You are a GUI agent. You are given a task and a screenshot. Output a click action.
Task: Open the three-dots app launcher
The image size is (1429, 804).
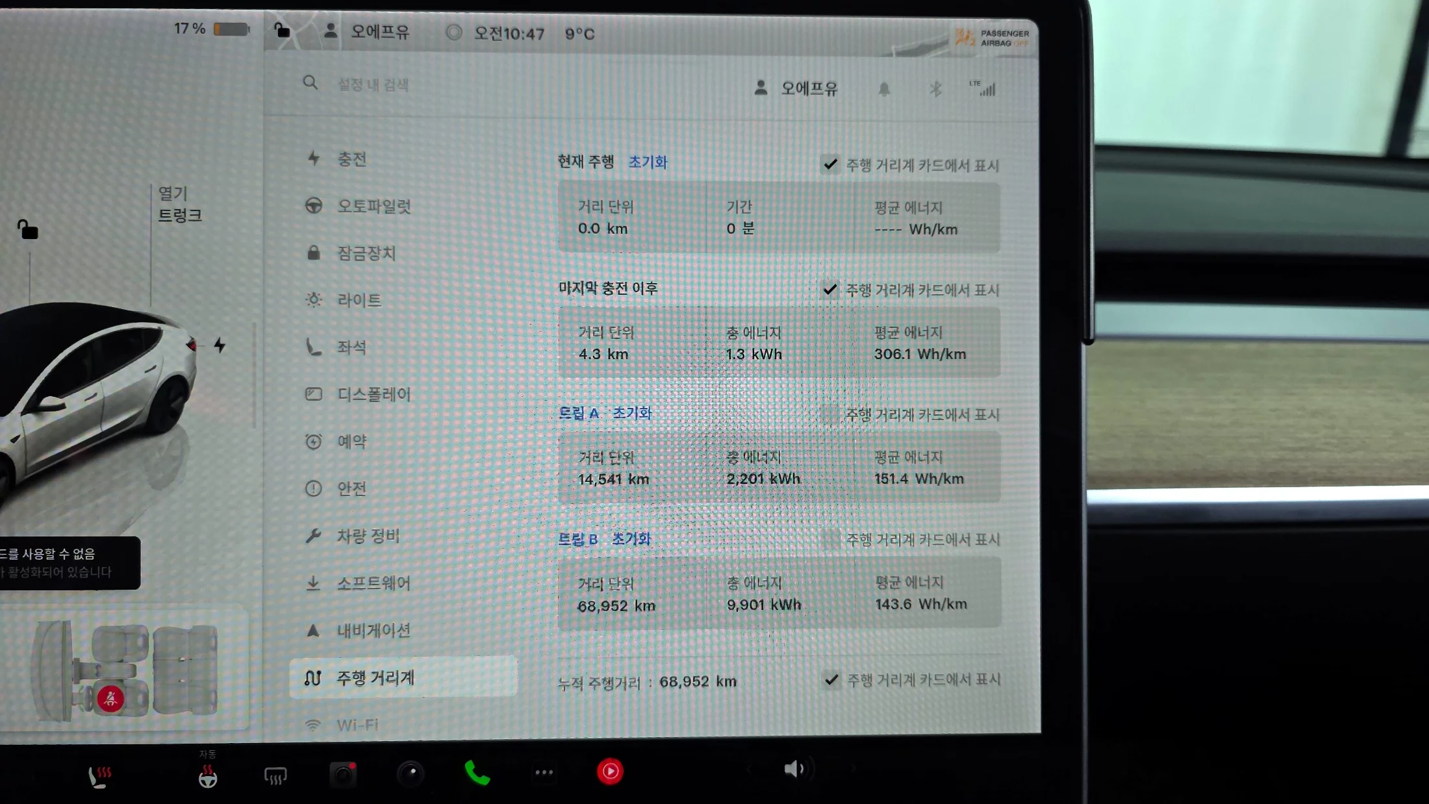click(x=544, y=772)
